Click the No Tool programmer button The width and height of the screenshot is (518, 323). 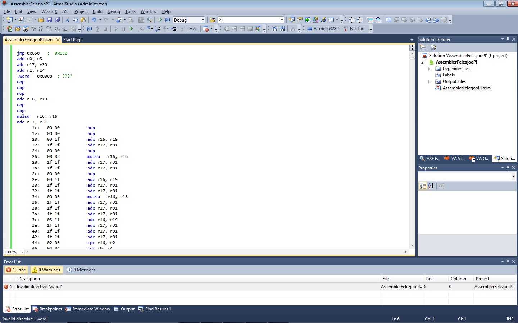355,29
